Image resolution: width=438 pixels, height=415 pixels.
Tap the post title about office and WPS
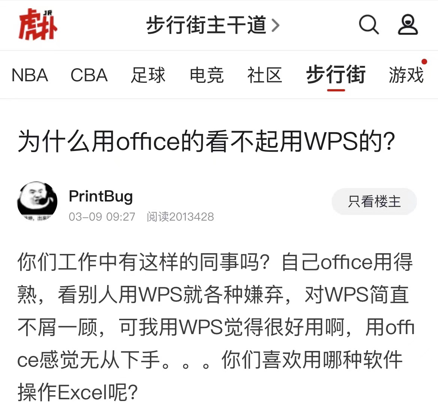tap(206, 141)
